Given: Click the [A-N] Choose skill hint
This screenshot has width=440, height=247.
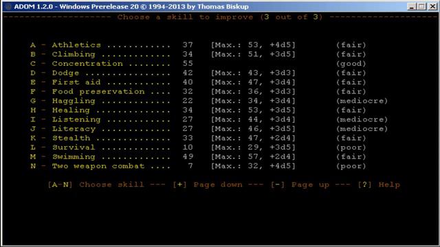Looking at the screenshot, I should (96, 185).
